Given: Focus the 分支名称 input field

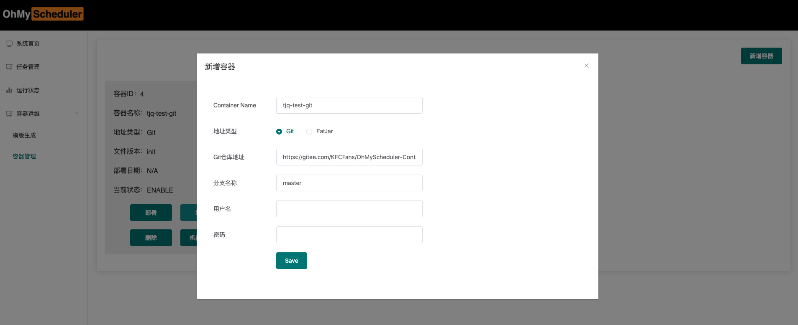Looking at the screenshot, I should pos(349,183).
